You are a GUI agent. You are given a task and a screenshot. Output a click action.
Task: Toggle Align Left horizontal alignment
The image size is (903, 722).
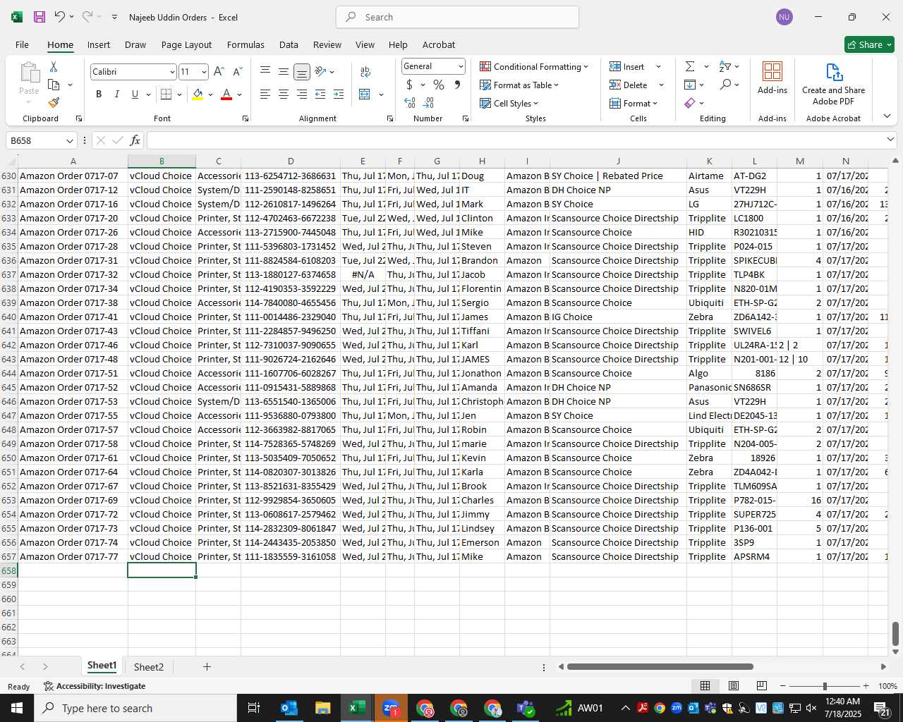point(265,94)
